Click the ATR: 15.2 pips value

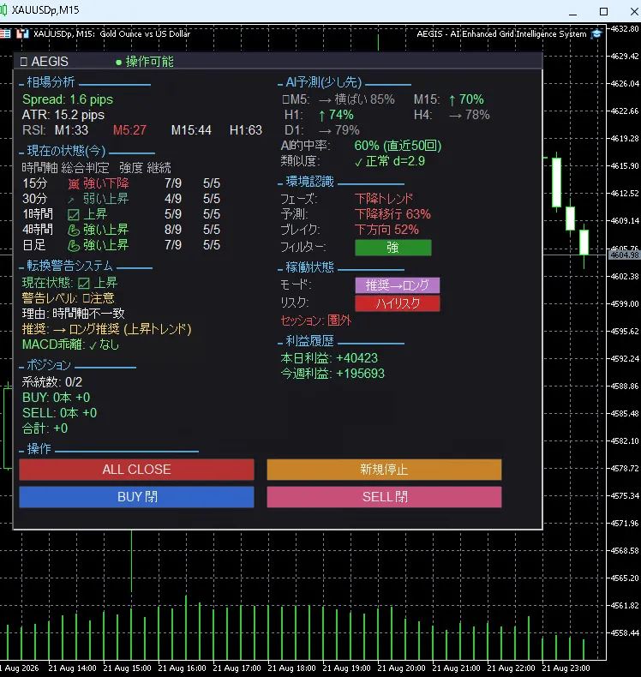(x=63, y=116)
